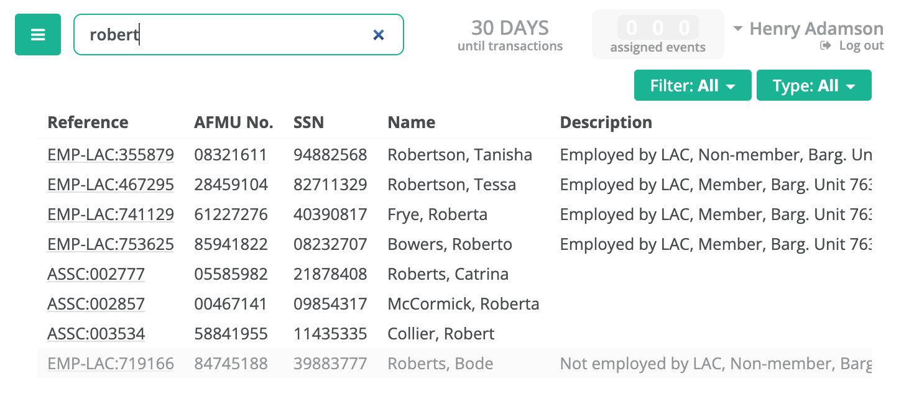Click the Reference column header
This screenshot has width=909, height=414.
tap(88, 122)
